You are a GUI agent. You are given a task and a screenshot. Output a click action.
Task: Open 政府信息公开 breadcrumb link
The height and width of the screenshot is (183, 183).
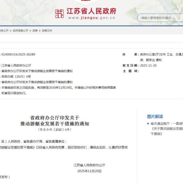20,31
